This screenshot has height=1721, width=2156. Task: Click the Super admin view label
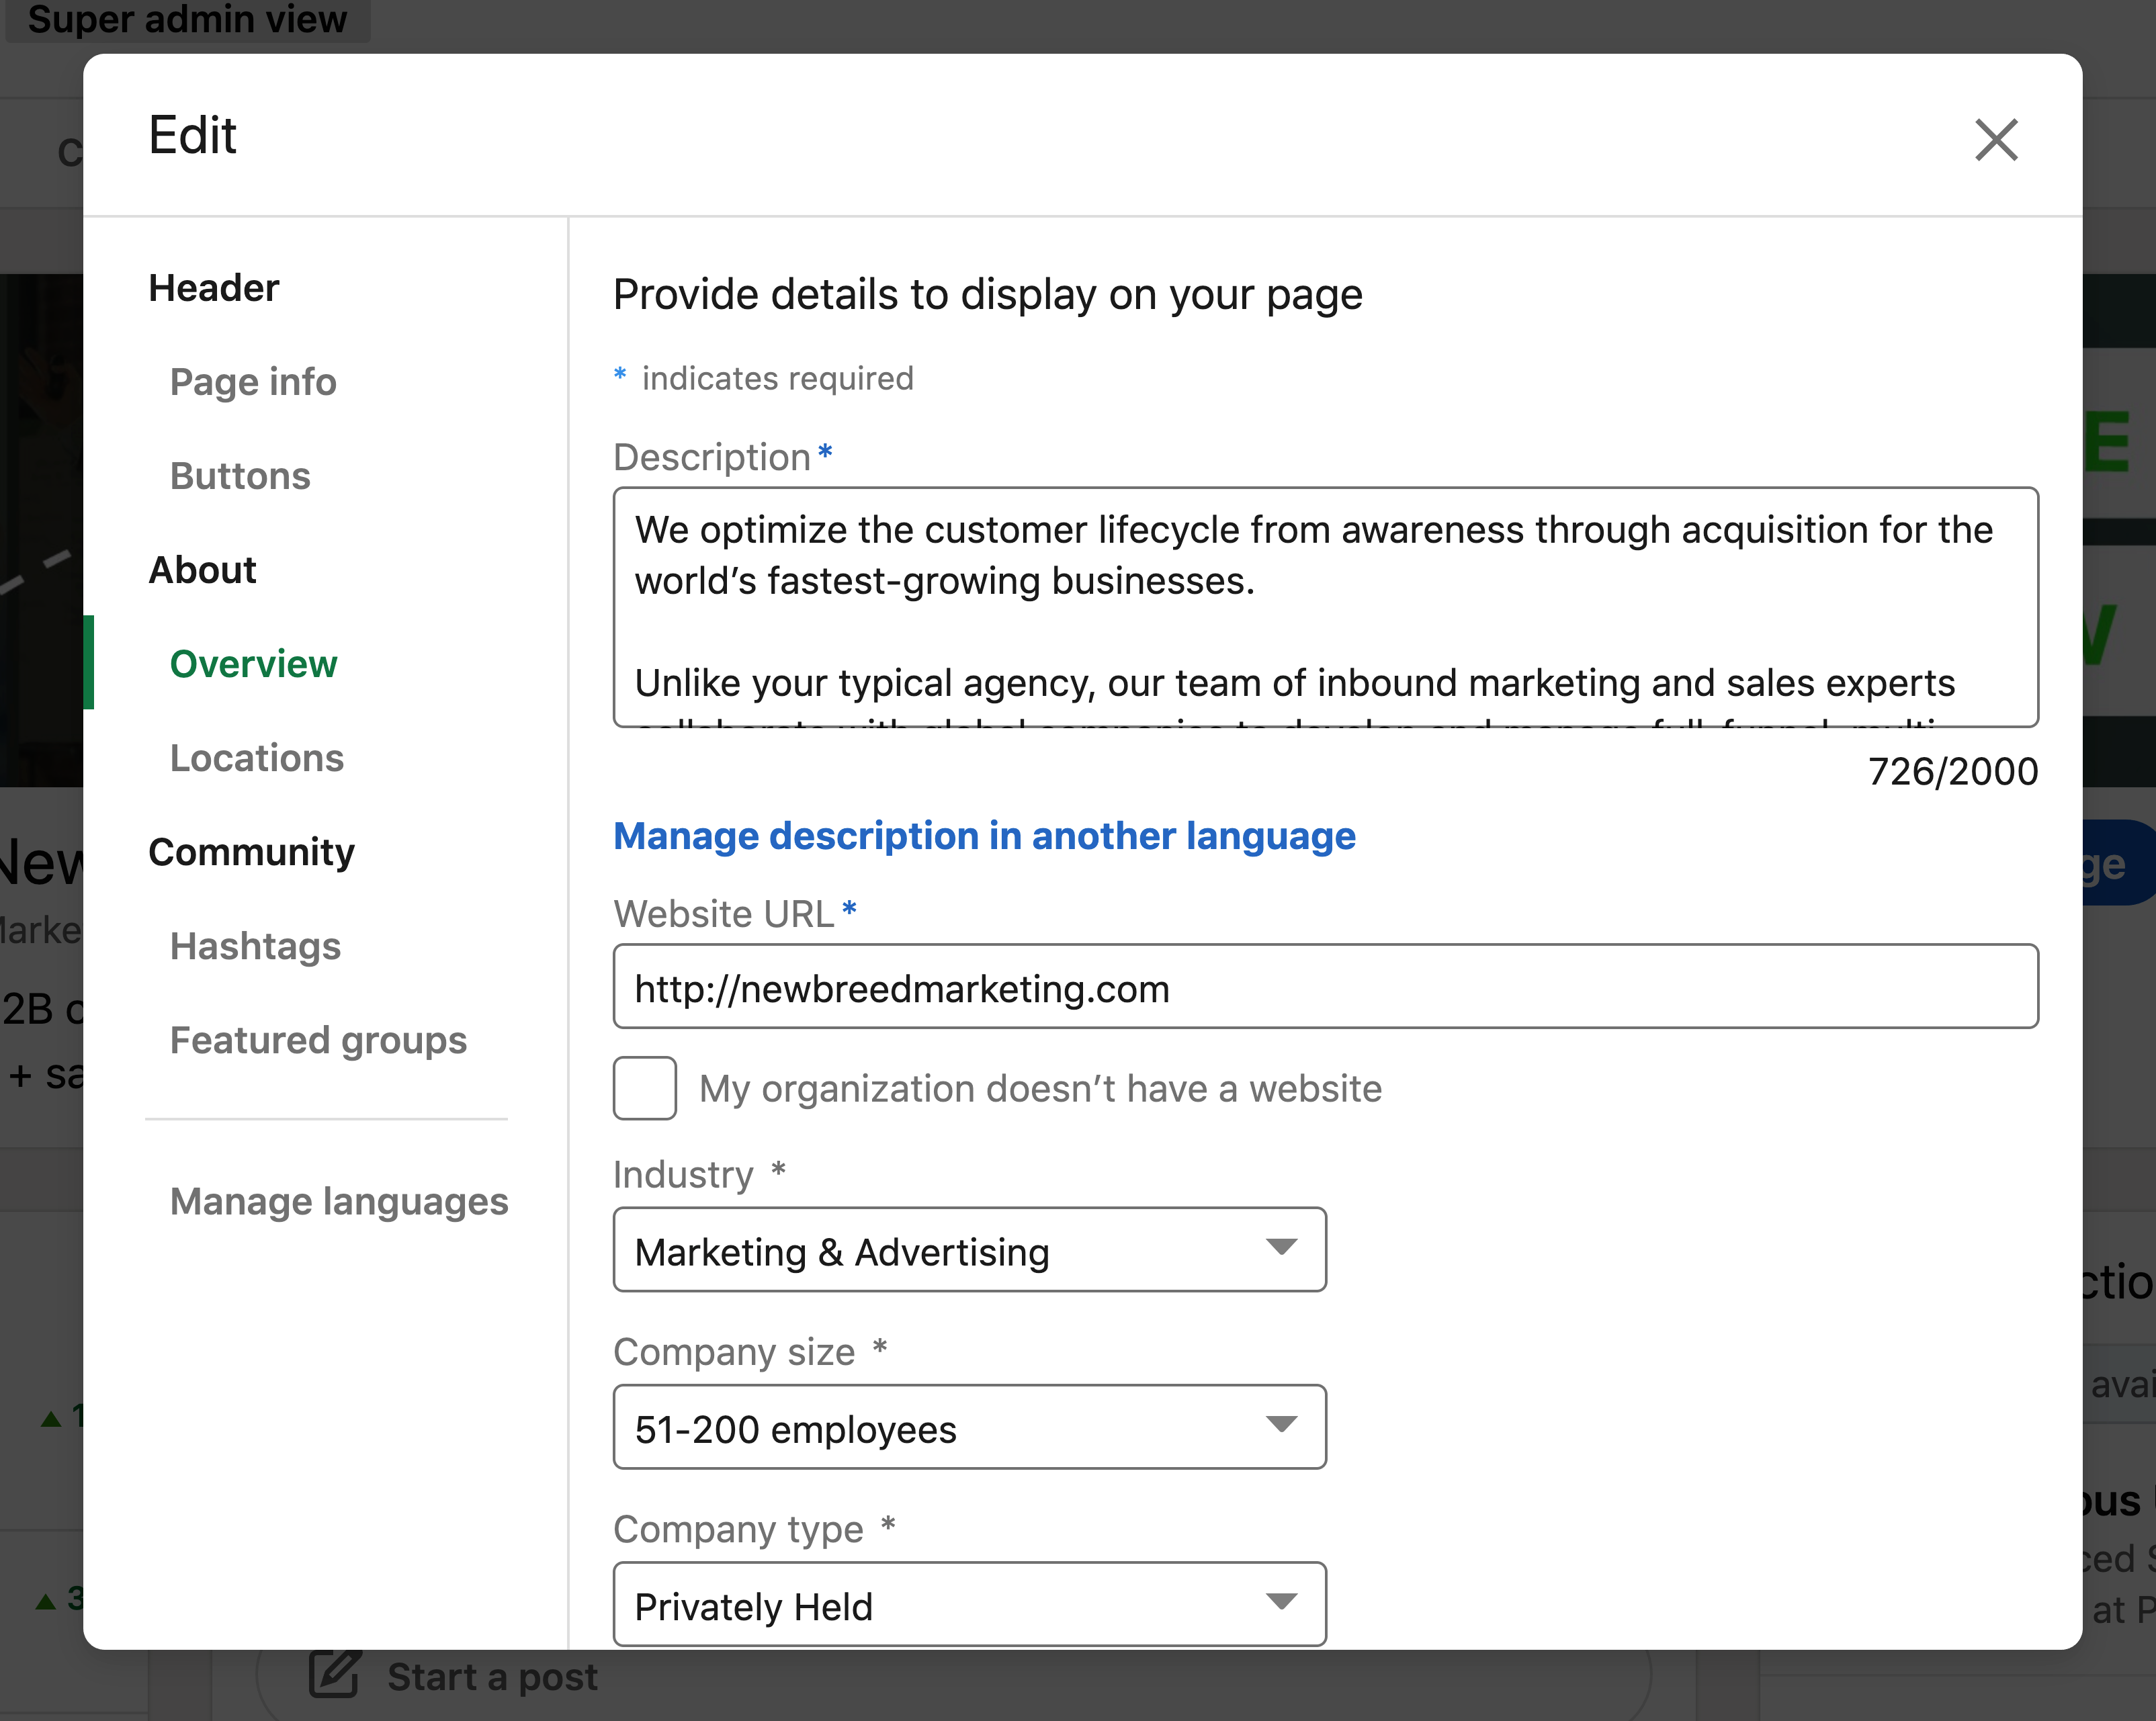tap(188, 19)
